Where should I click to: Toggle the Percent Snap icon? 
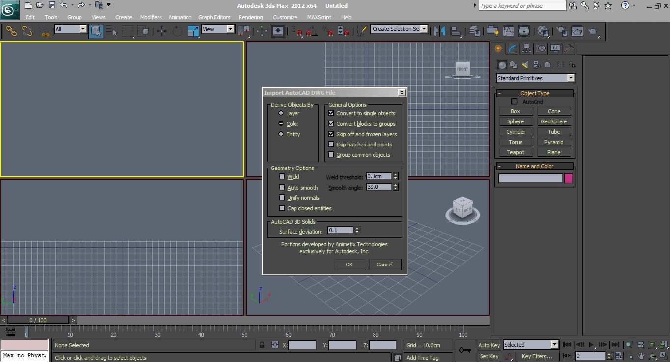coord(327,31)
